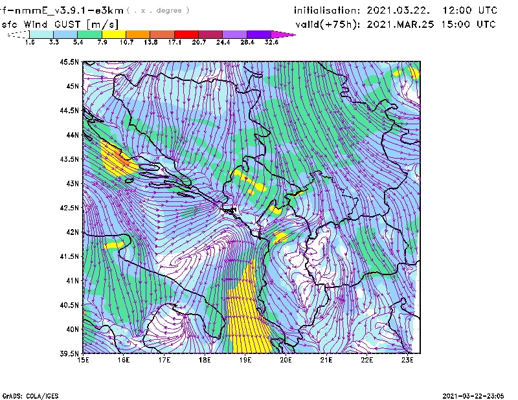Click the '15E' longitude label

tap(83, 360)
